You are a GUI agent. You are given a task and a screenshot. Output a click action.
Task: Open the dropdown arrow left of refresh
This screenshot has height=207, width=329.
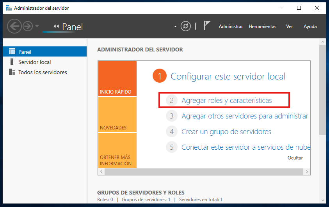click(175, 27)
